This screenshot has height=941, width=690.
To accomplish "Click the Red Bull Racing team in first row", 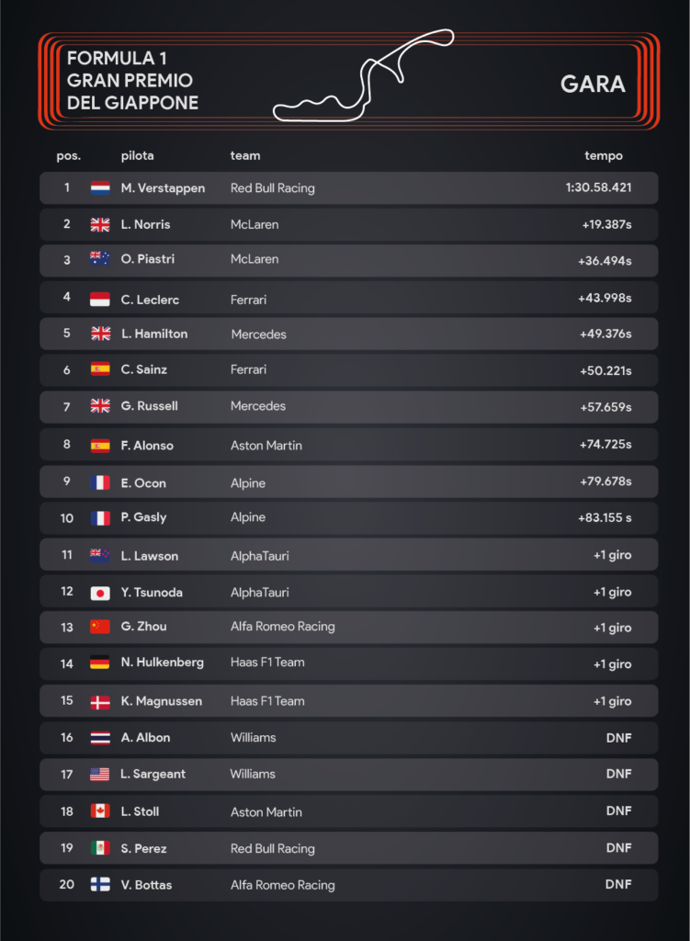I will point(272,187).
